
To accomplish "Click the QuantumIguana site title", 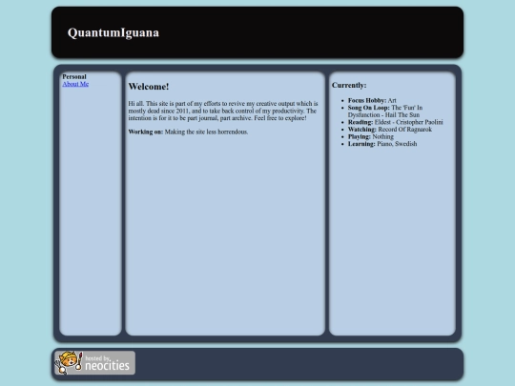I will 113,32.
